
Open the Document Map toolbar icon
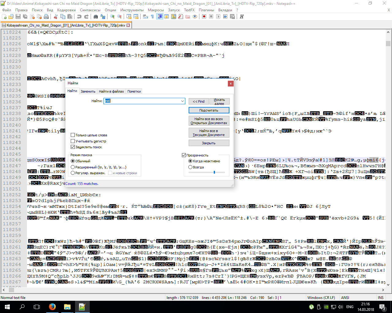tap(174, 17)
